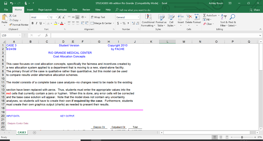Expand the font size dropdown
This screenshot has width=263, height=141.
(56, 17)
